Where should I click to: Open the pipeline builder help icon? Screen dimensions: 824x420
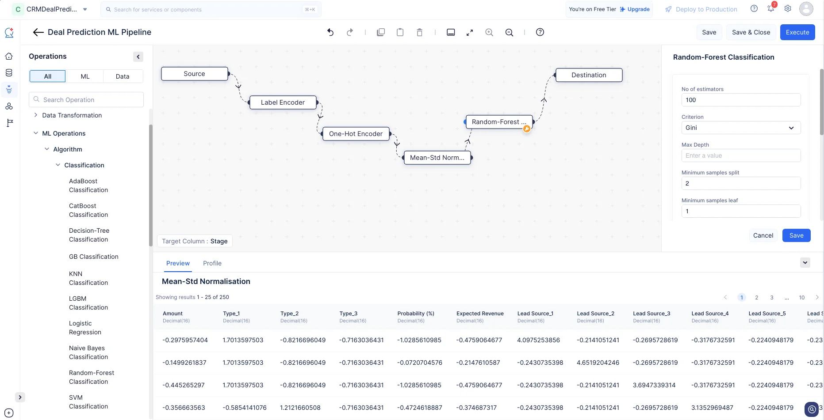coord(540,32)
